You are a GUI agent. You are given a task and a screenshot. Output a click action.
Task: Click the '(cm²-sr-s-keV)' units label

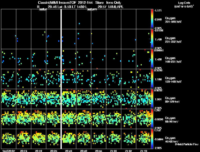pos(184,6)
